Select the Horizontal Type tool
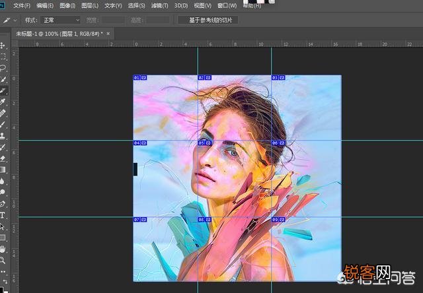 (3, 215)
